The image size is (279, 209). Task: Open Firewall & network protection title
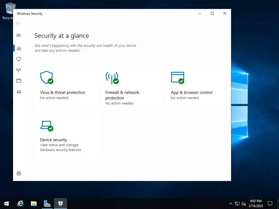tap(122, 95)
